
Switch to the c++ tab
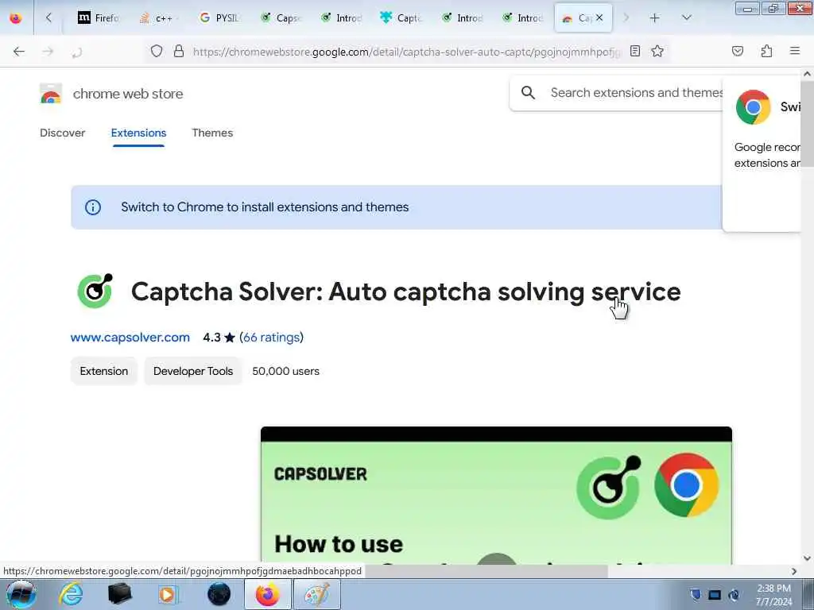(x=159, y=18)
